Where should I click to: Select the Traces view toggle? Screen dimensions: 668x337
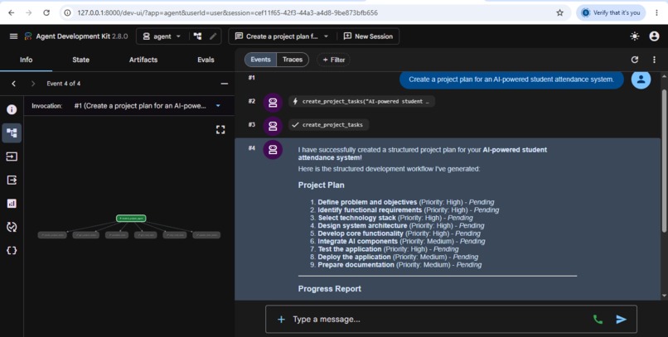coord(293,60)
